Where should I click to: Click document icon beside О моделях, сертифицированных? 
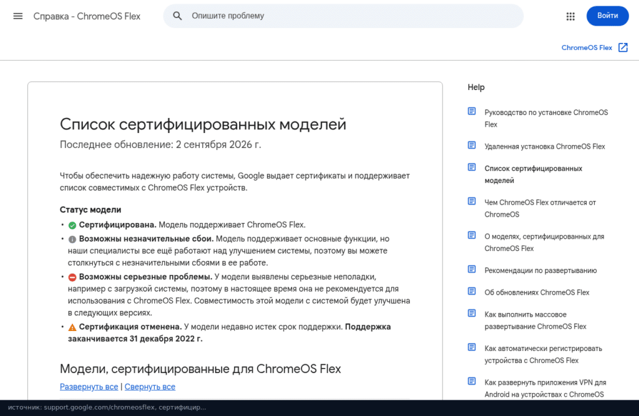click(x=472, y=235)
